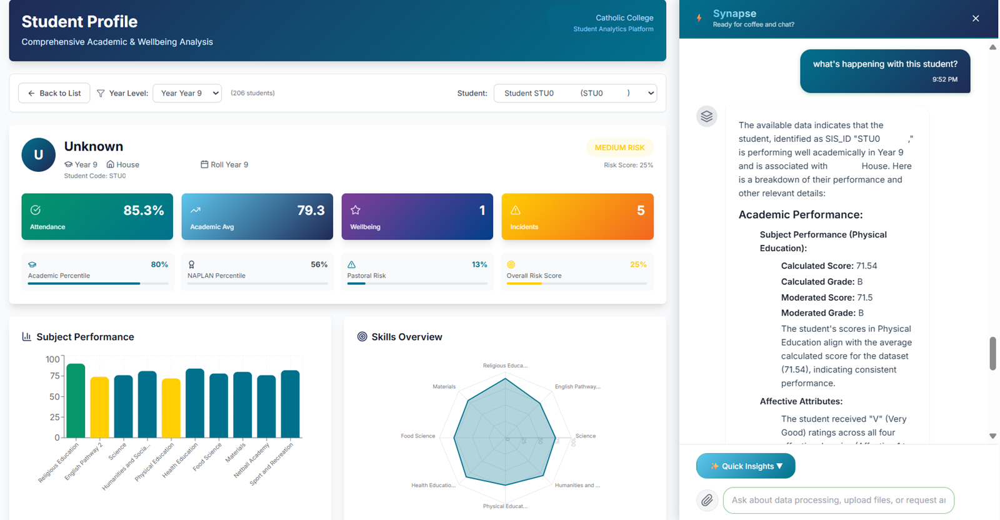Click the filter funnel icon

click(101, 93)
